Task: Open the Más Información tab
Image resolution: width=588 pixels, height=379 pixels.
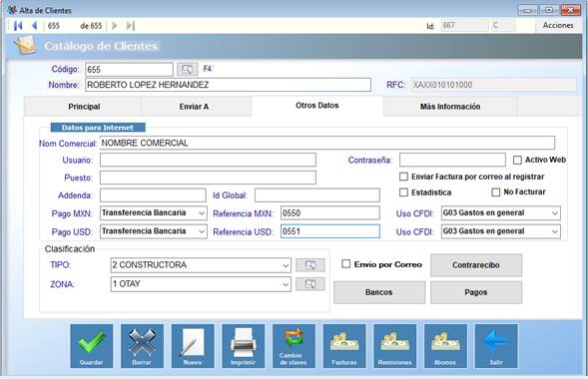Action: click(450, 107)
